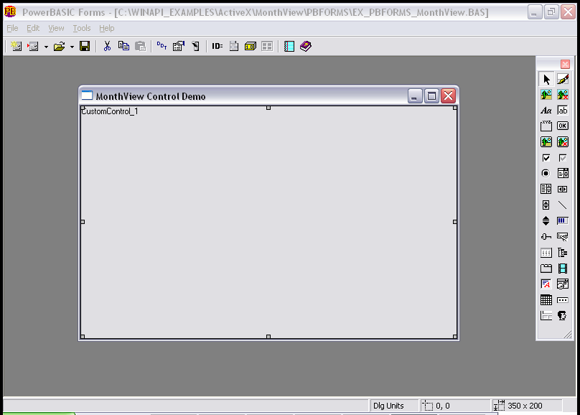Select the slider trackbar control tool
This screenshot has height=415, width=580.
click(546, 237)
